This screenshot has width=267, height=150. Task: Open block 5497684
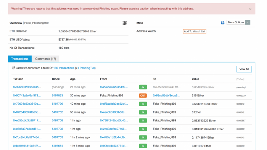[x=57, y=146]
